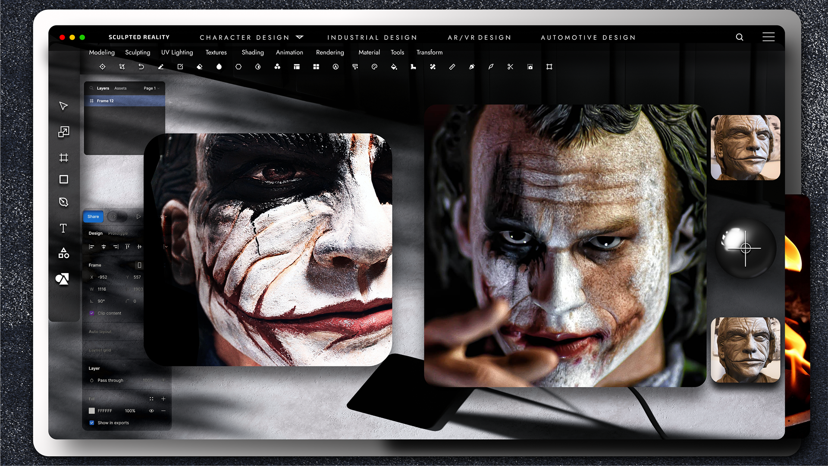The image size is (828, 466).
Task: Click the scissors cut icon in toolbar
Action: (510, 67)
